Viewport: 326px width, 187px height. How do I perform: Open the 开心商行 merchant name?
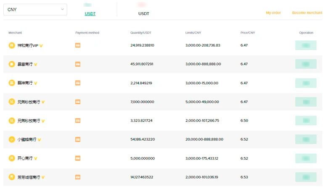point(24,158)
